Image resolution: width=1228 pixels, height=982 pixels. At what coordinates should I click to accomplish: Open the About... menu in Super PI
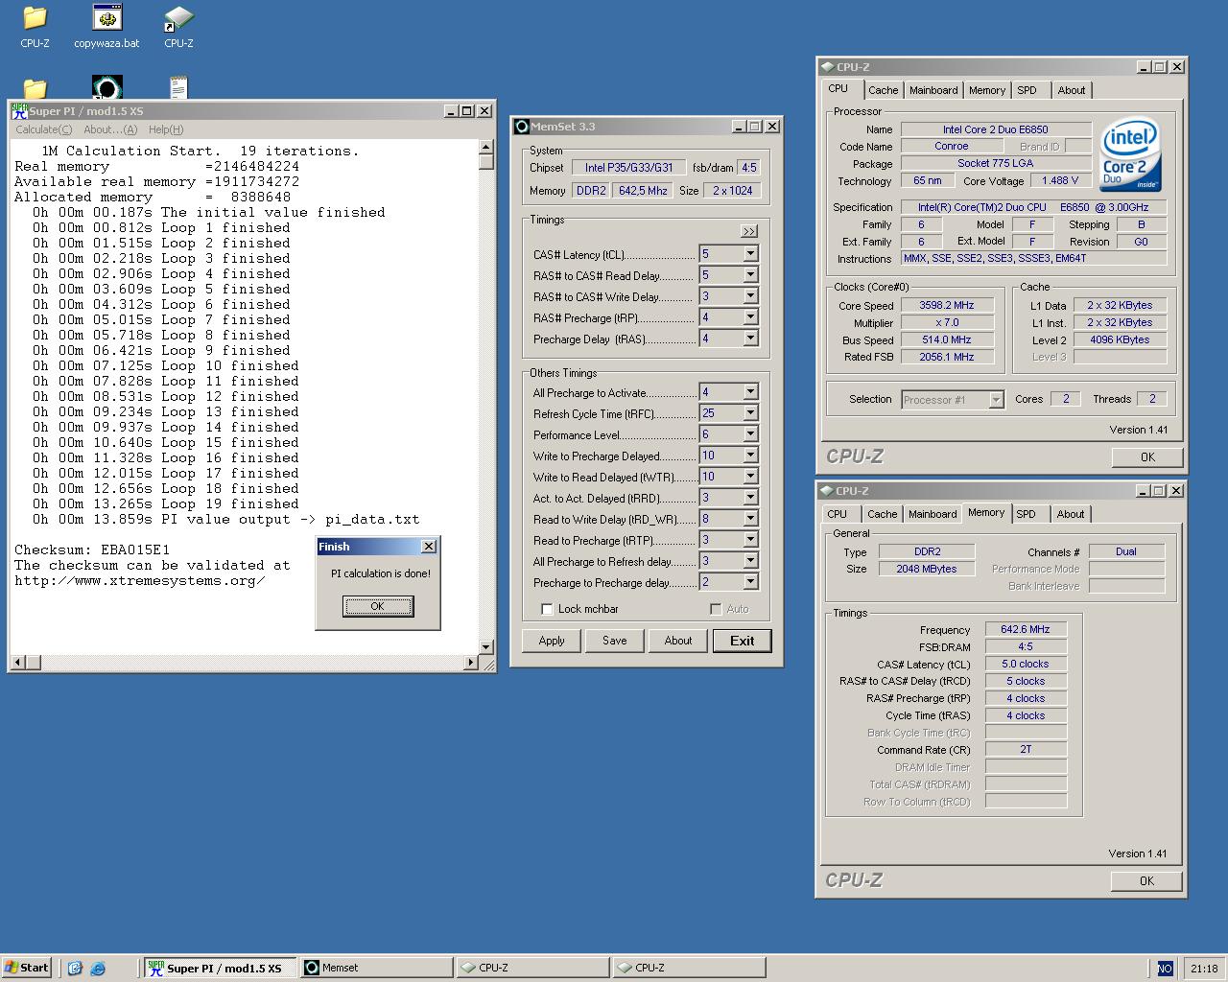coord(110,129)
